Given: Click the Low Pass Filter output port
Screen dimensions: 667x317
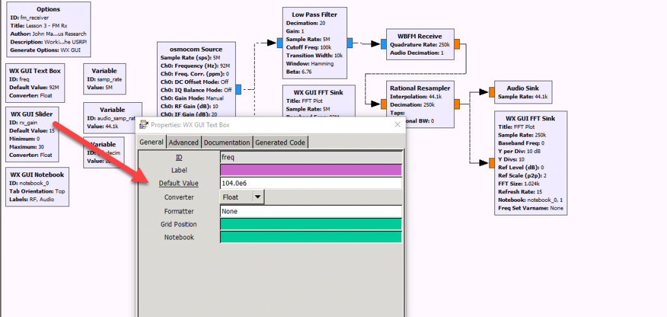Looking at the screenshot, I should click(350, 43).
